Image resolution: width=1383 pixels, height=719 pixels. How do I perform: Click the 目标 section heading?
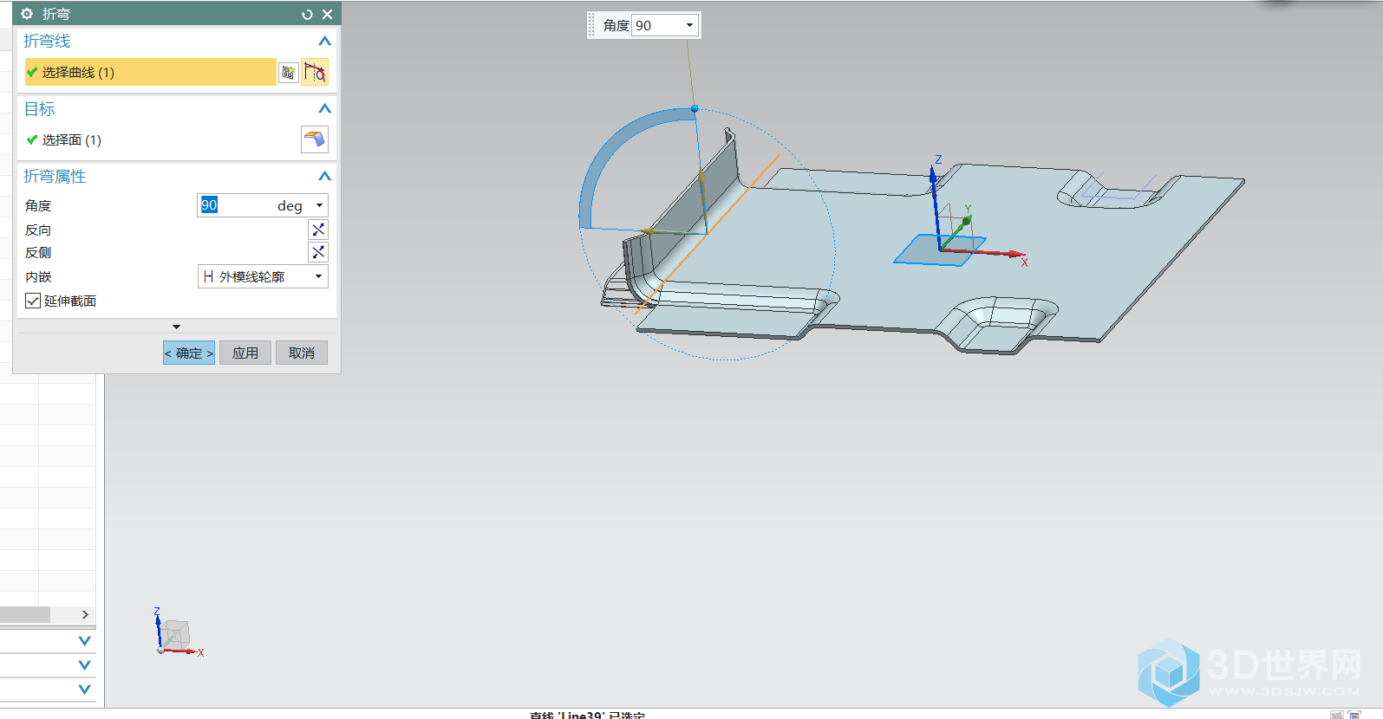point(39,108)
